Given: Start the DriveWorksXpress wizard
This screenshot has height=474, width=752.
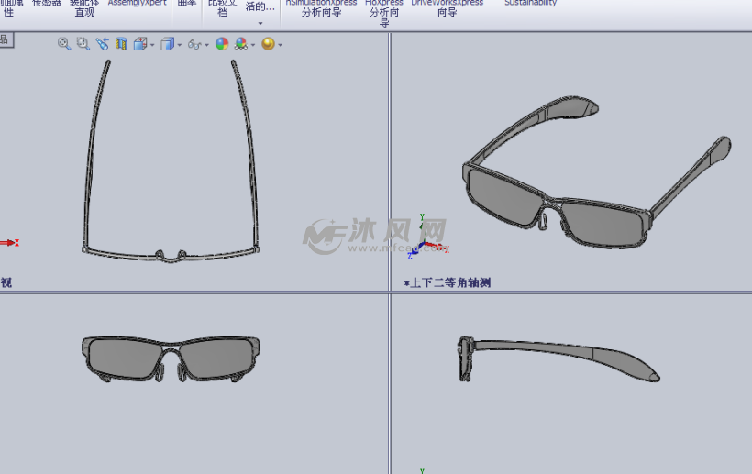Looking at the screenshot, I should tap(447, 8).
